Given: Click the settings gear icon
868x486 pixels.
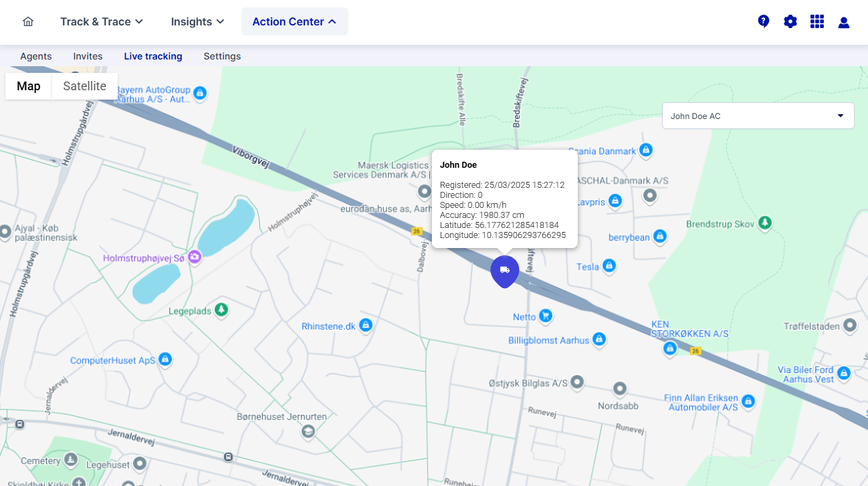Looking at the screenshot, I should (x=790, y=21).
